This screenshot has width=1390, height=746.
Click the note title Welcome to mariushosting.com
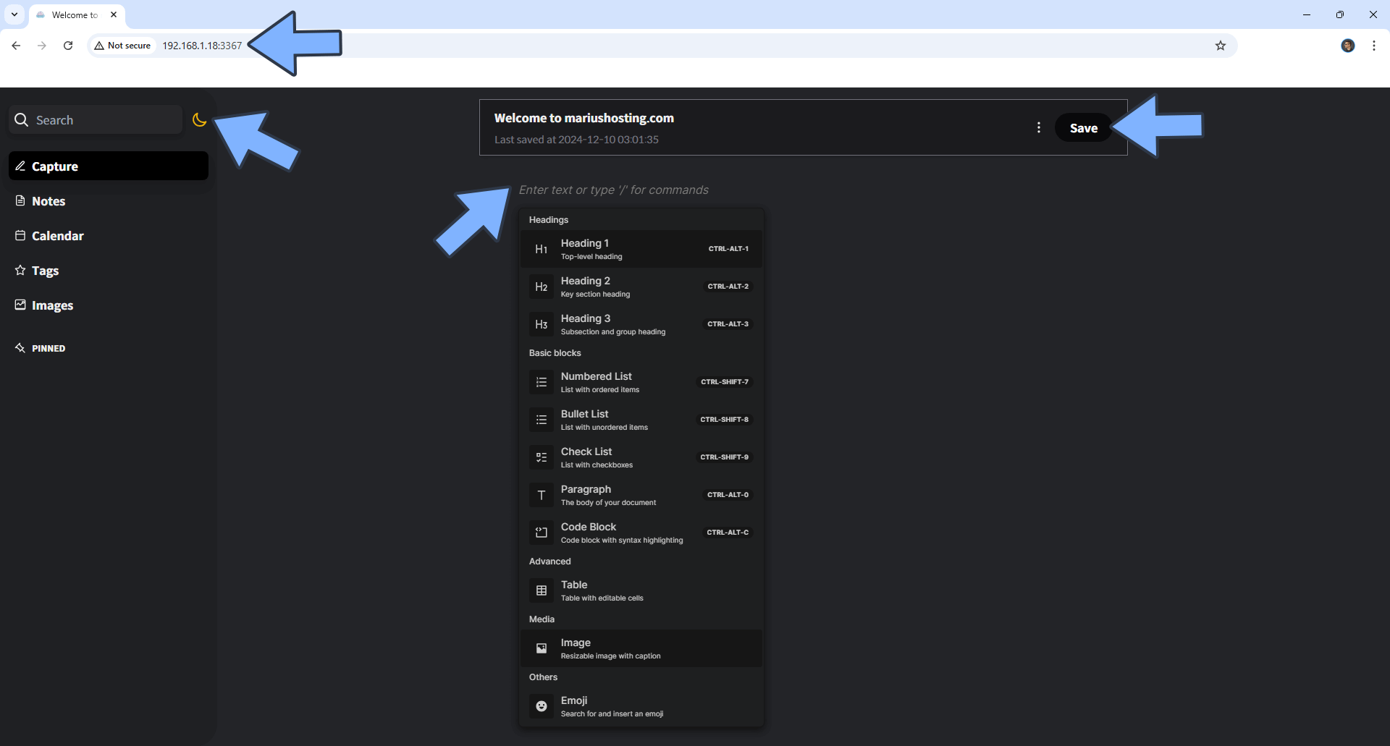[x=584, y=118]
